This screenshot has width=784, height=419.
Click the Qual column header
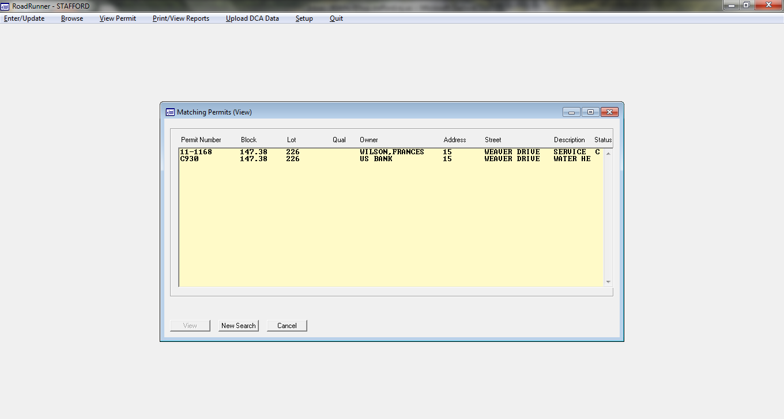[x=339, y=140]
